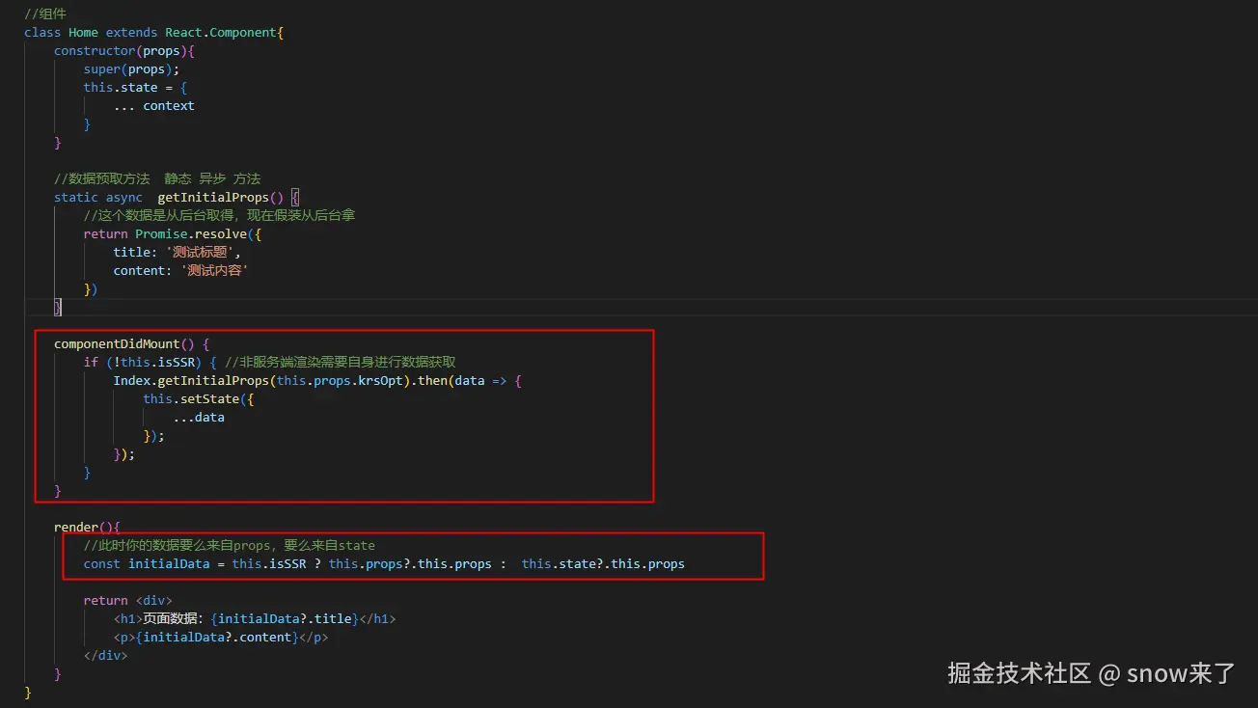Image resolution: width=1258 pixels, height=708 pixels.
Task: Click const initialData in the declaration line
Action: [x=147, y=563]
